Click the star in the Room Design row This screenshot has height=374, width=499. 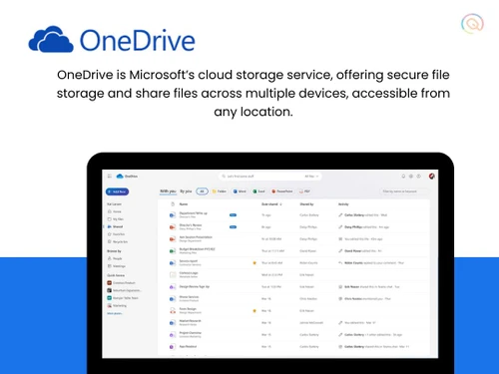click(x=254, y=311)
